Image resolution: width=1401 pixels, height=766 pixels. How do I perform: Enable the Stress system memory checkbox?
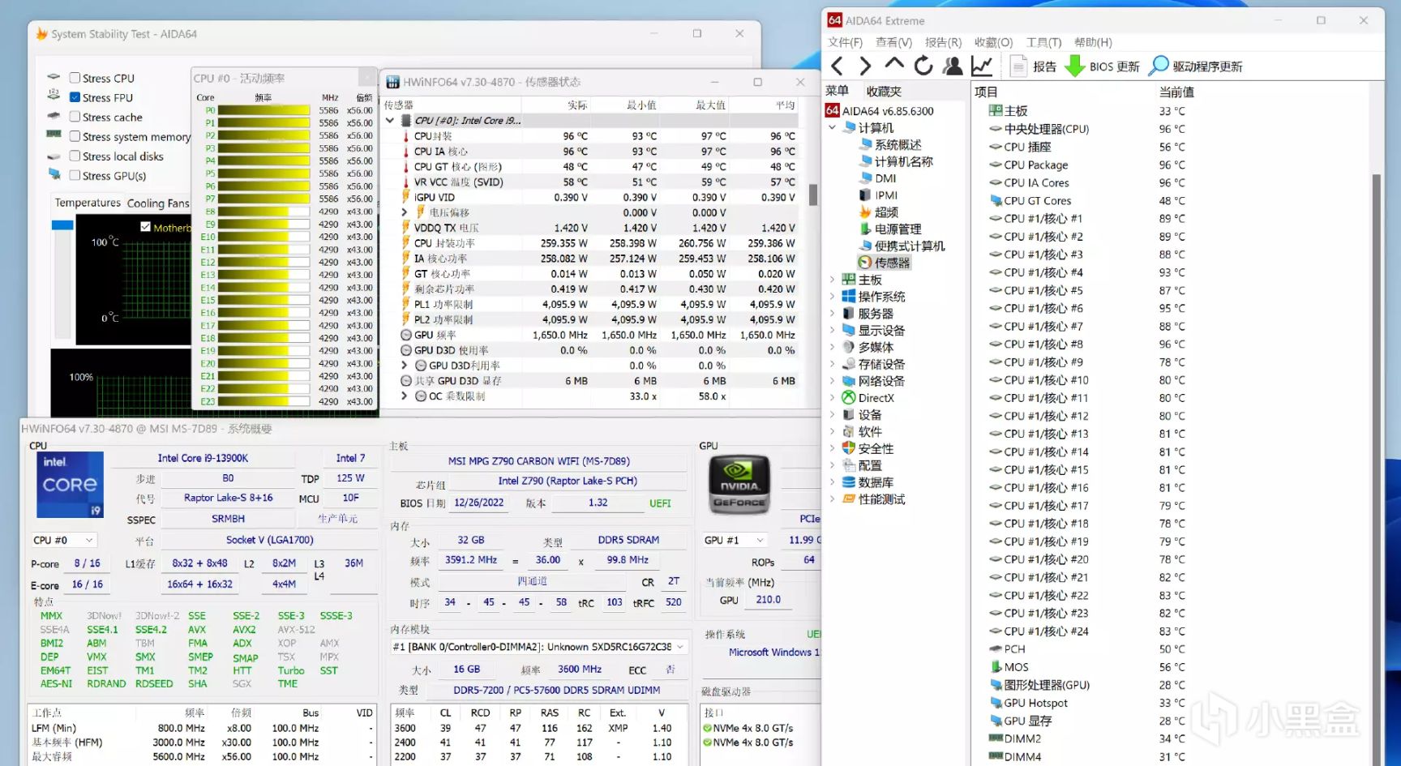point(75,136)
